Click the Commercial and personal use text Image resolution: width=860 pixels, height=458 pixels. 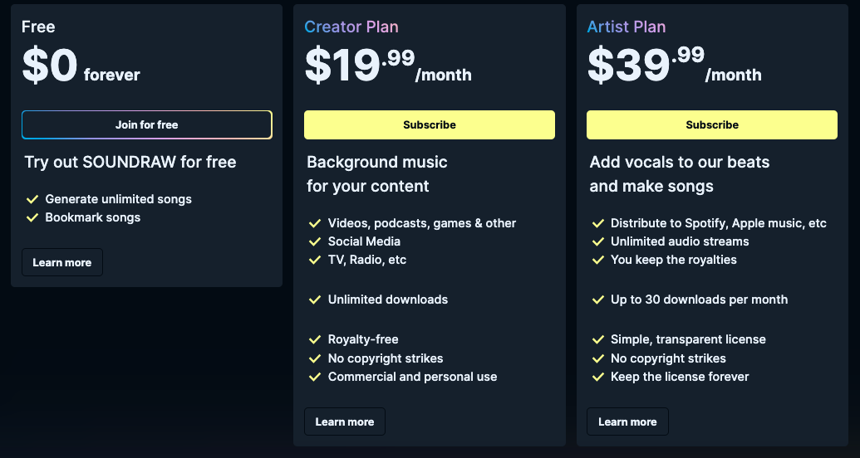point(412,377)
